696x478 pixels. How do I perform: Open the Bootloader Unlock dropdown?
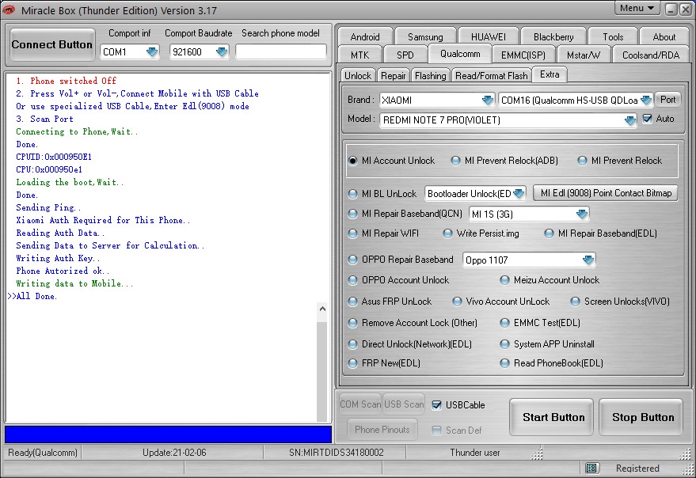click(x=519, y=194)
